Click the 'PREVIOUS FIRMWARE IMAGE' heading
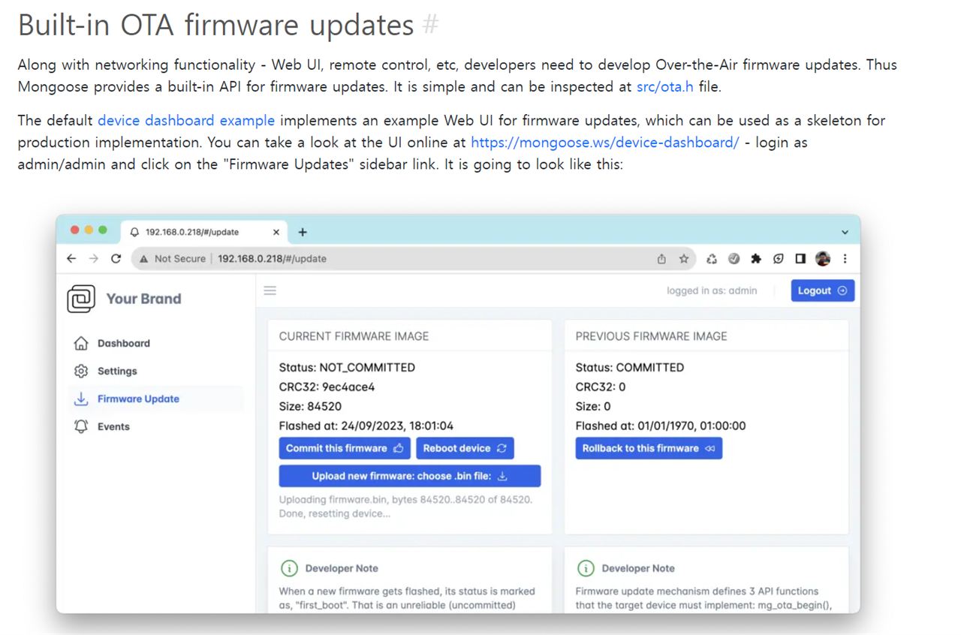This screenshot has width=961, height=635. tap(651, 336)
